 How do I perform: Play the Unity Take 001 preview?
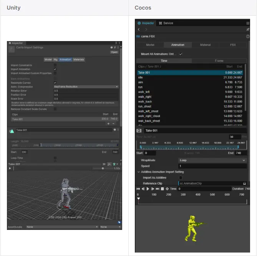[x=10, y=168]
